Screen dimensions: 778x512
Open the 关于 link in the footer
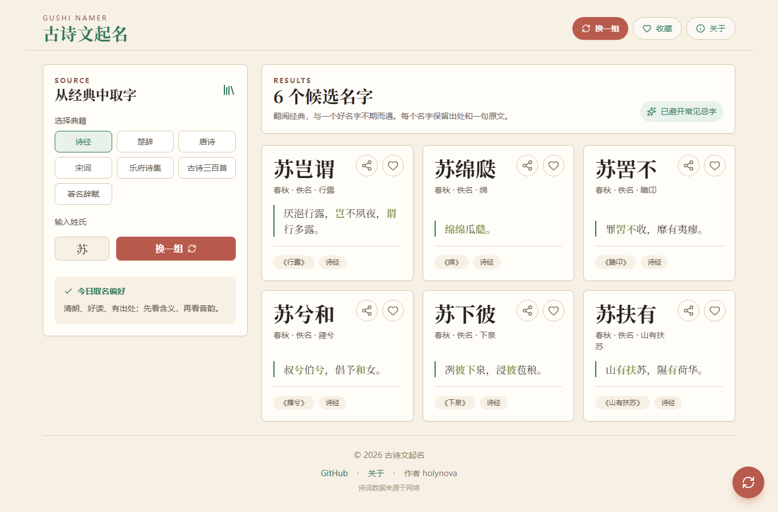coord(376,473)
